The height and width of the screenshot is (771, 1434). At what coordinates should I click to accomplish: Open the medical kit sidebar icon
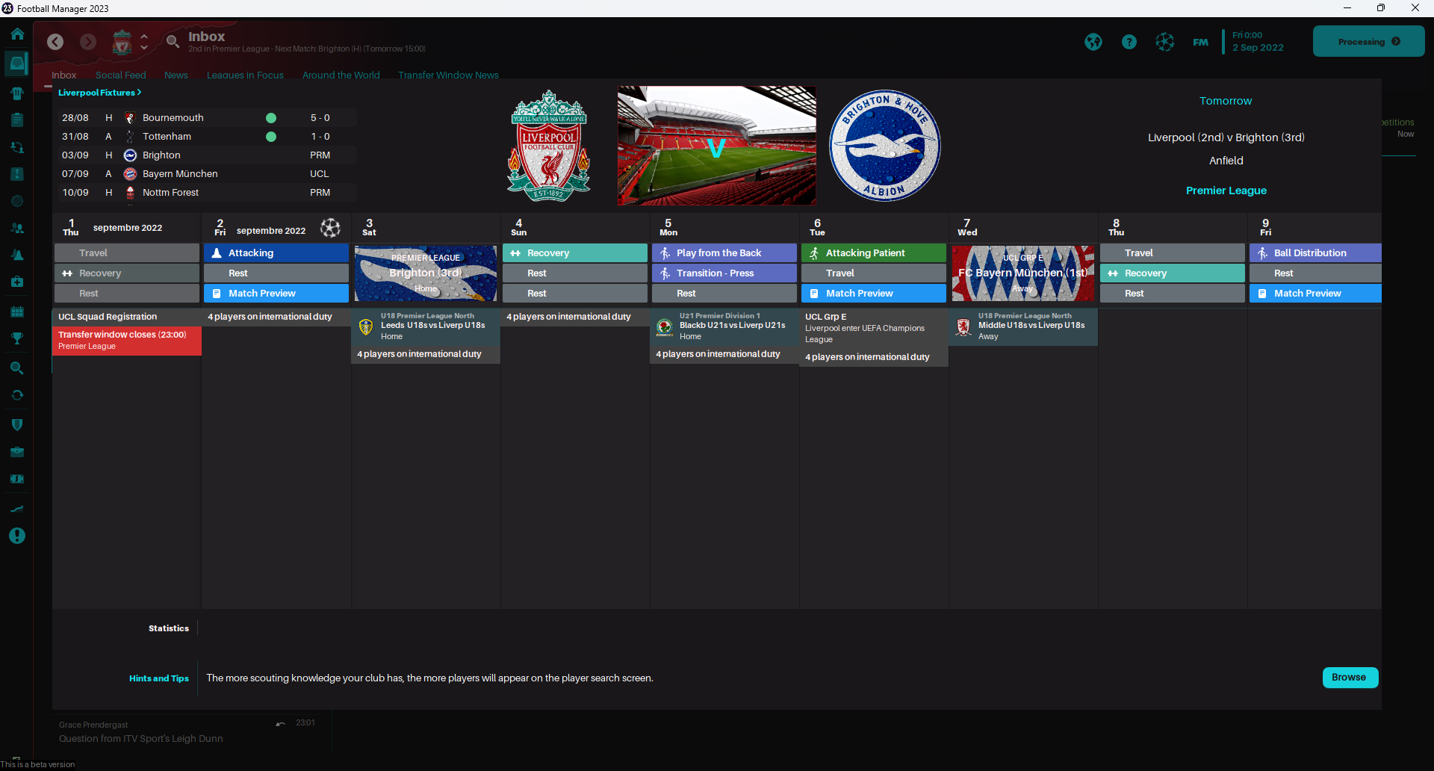pyautogui.click(x=17, y=282)
